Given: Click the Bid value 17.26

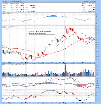Looking at the screenshot, I should [23, 10].
